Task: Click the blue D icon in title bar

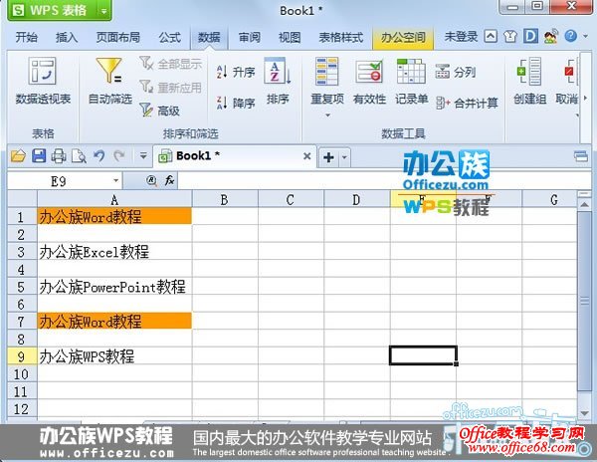Action: pos(530,37)
